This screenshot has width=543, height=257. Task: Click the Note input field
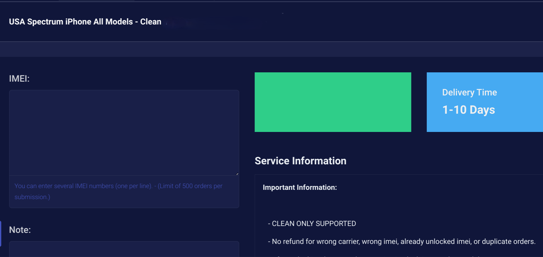click(124, 249)
